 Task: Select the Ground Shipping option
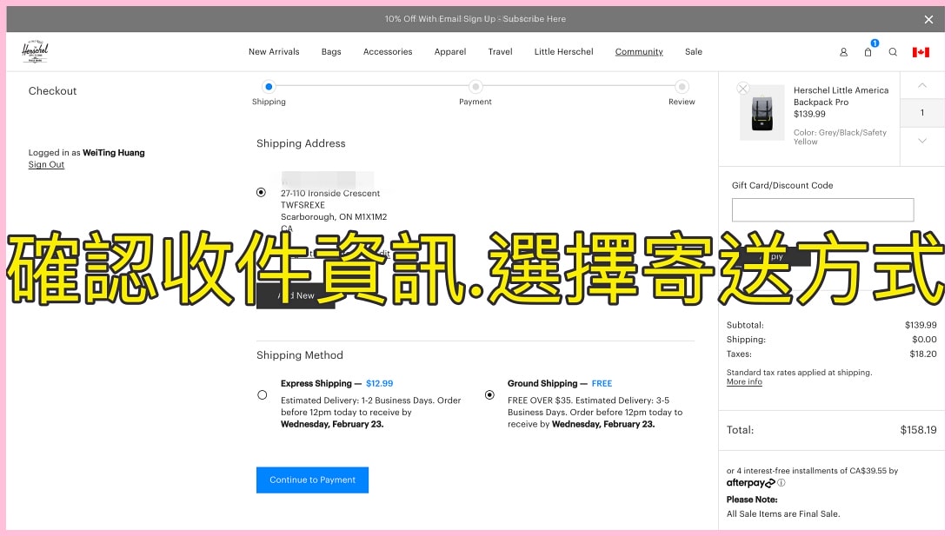pos(489,394)
